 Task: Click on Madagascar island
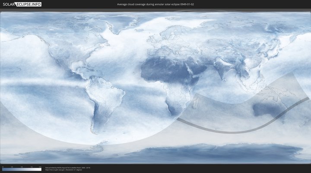(x=197, y=104)
